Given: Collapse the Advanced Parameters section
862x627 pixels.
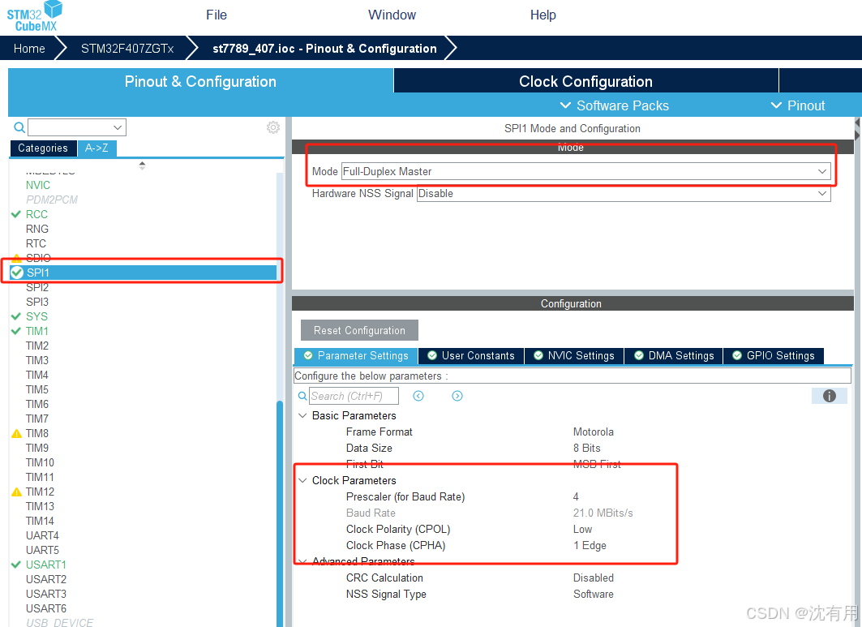Looking at the screenshot, I should coord(302,561).
